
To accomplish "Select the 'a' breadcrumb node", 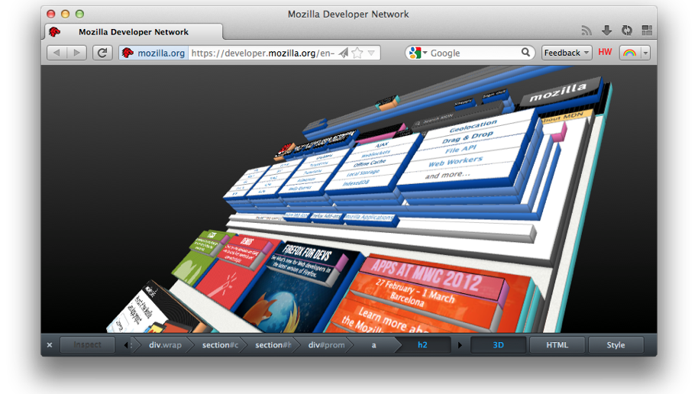I will (374, 344).
